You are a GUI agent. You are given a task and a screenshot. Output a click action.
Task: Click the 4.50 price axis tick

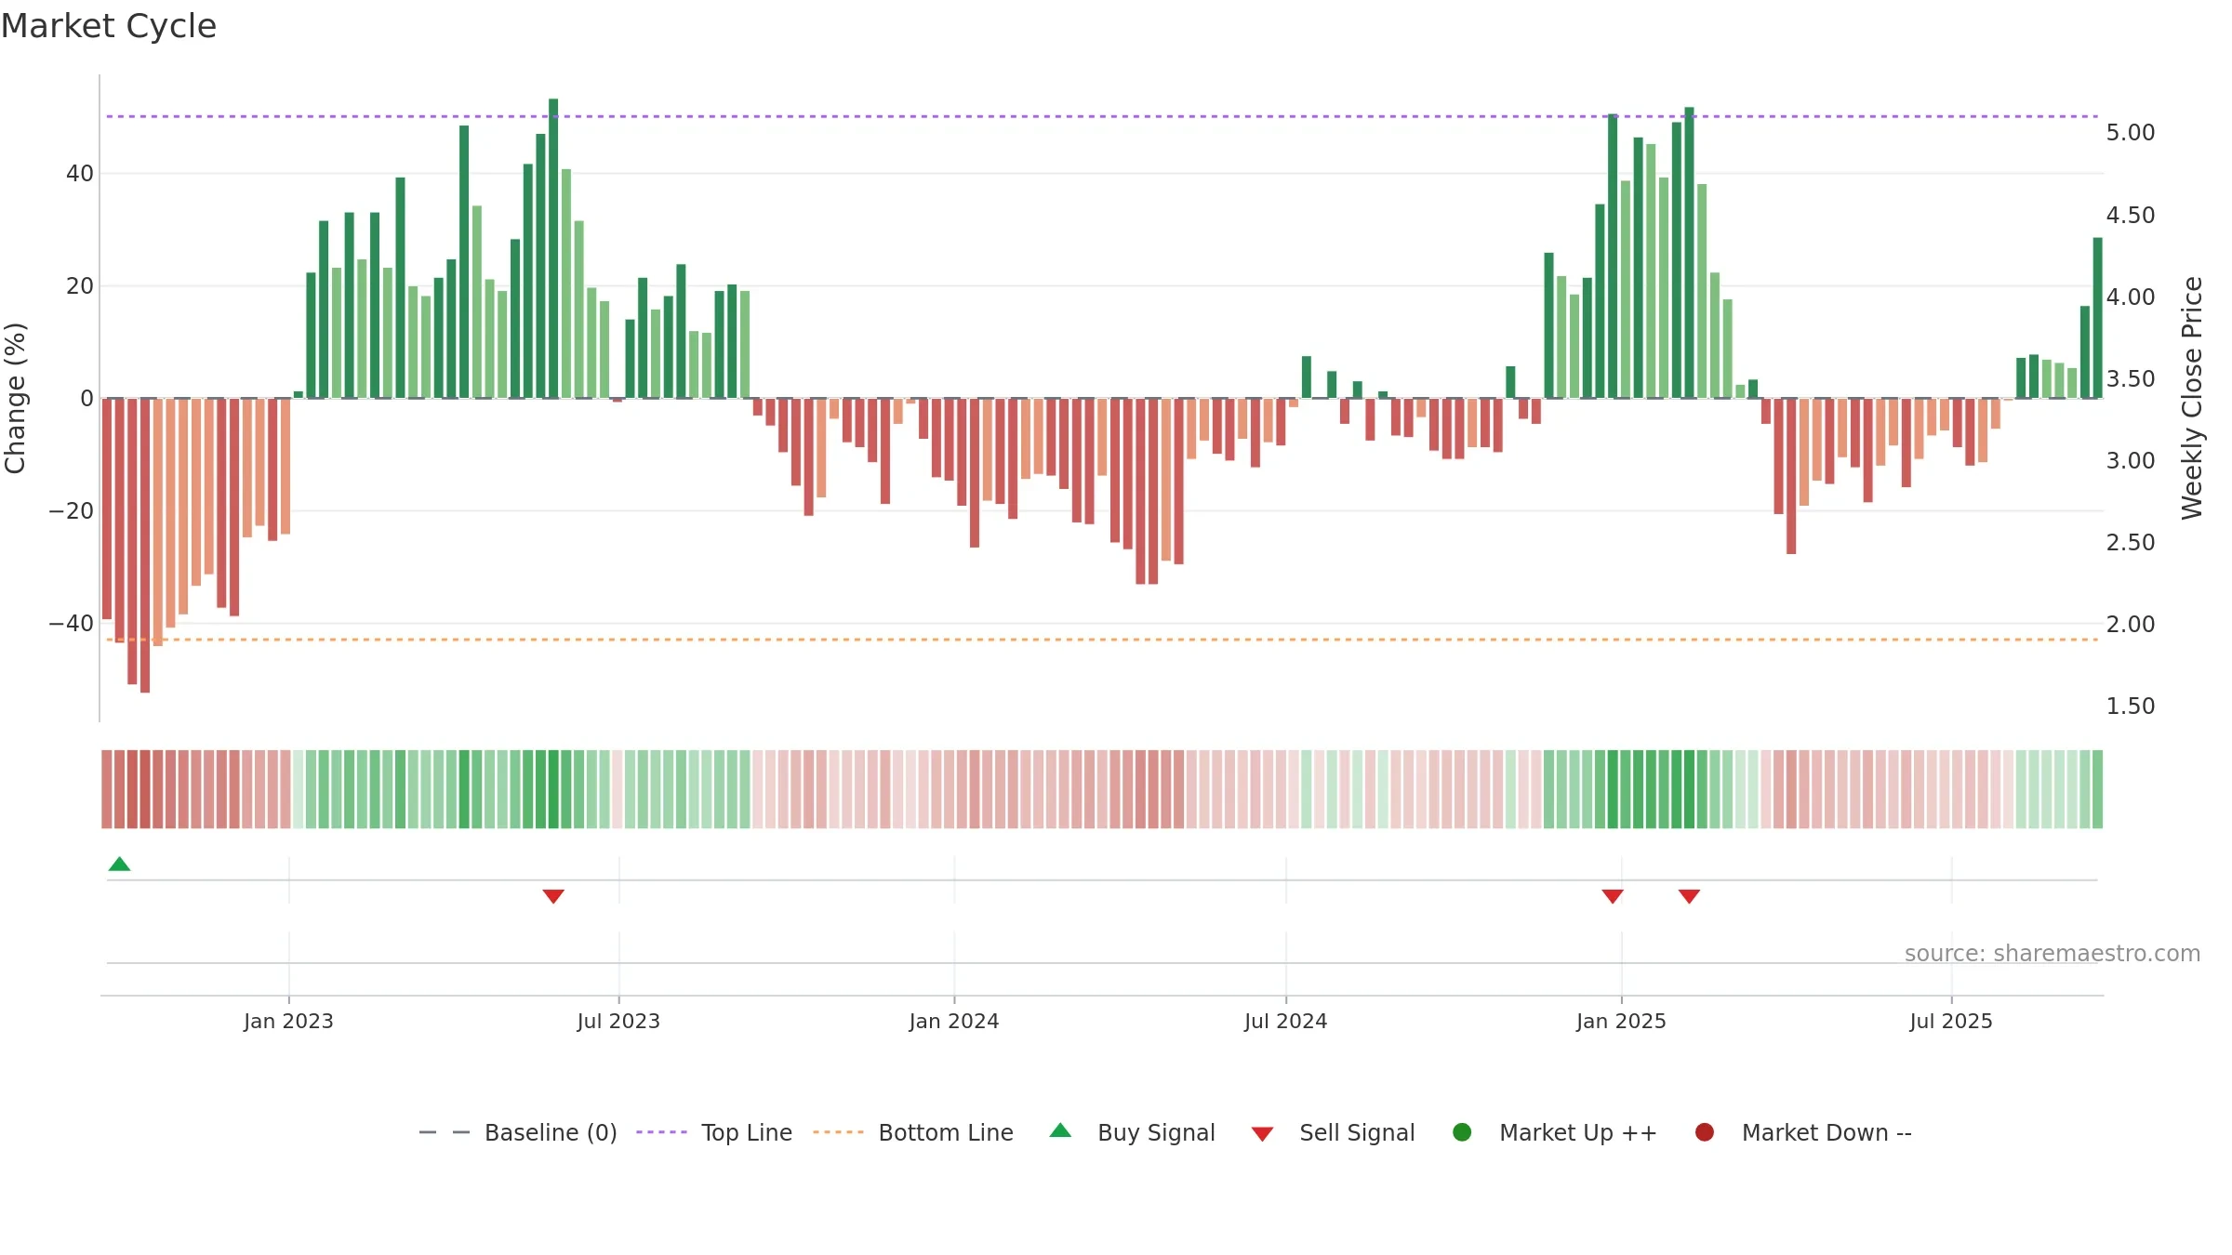[x=2131, y=216]
